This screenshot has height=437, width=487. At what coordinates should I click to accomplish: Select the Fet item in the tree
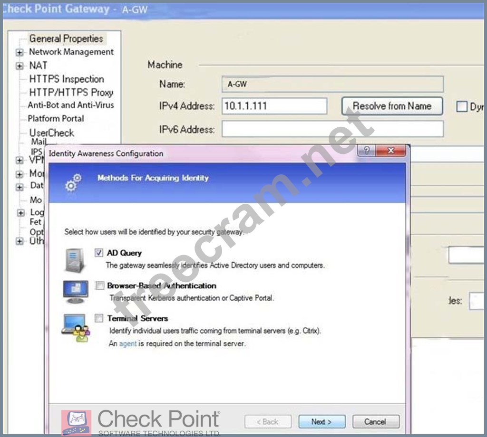[x=35, y=222]
